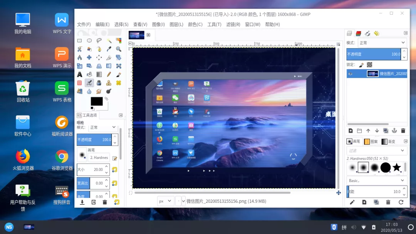This screenshot has height=234, width=416.
Task: Create a new layer button
Action: 351,130
